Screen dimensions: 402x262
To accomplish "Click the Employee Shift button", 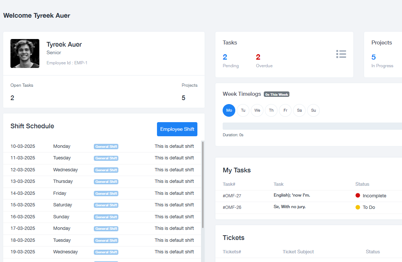I will point(177,129).
